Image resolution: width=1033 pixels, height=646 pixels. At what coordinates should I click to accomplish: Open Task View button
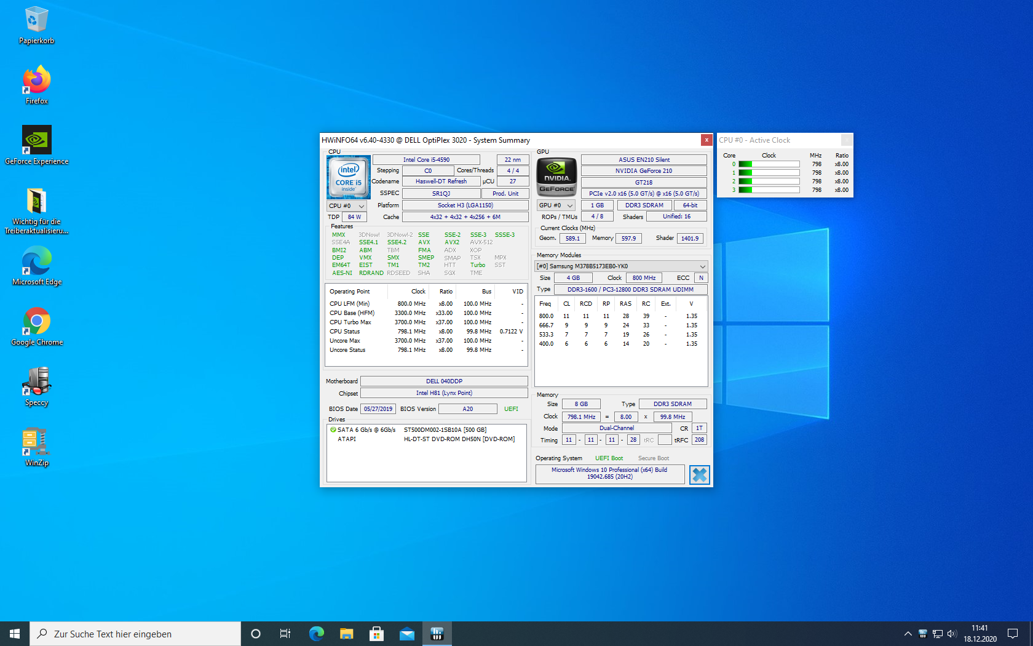[x=285, y=634]
